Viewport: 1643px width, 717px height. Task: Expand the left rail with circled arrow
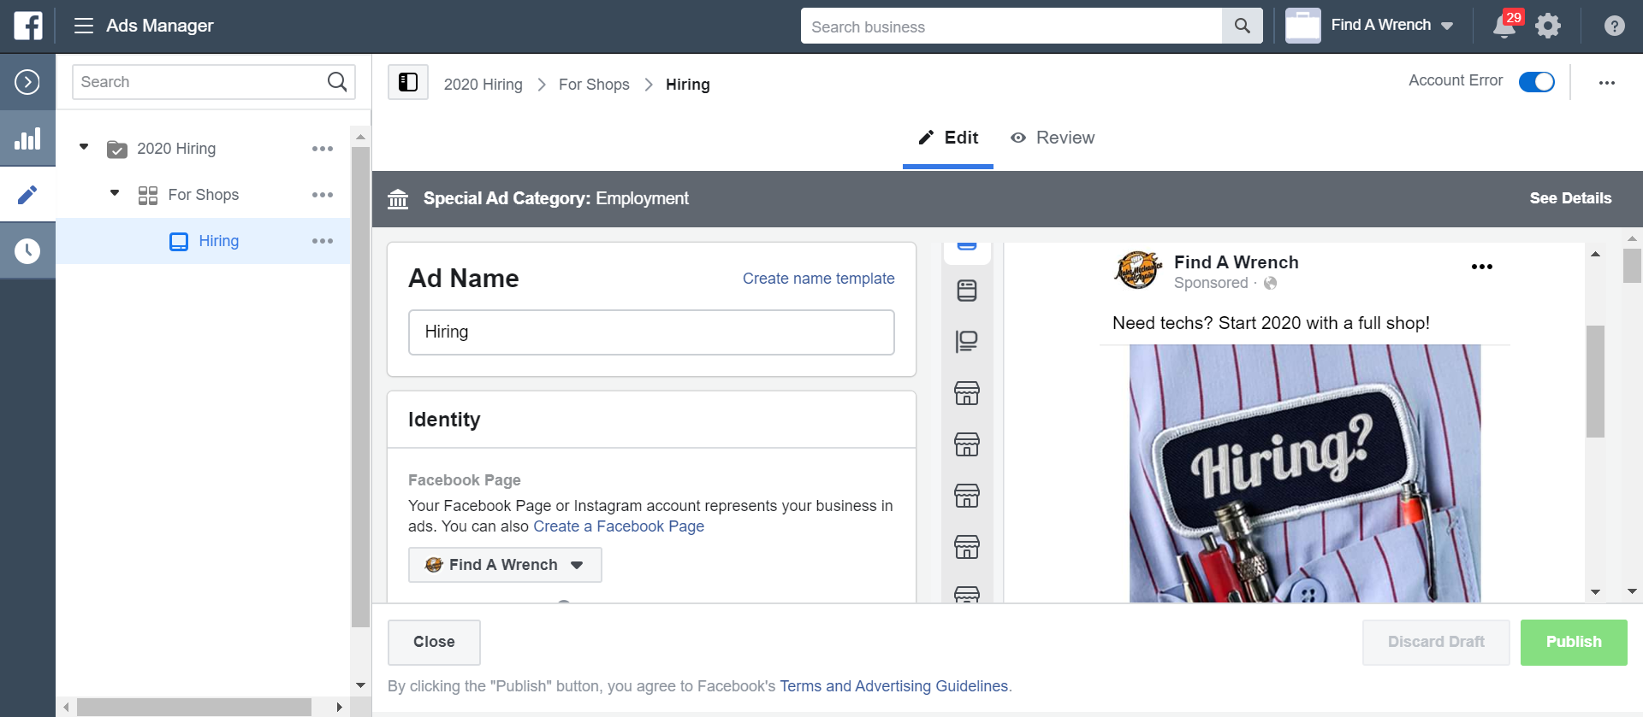(27, 82)
